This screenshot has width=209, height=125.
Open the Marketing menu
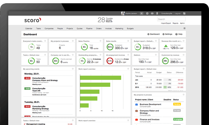click(119, 28)
